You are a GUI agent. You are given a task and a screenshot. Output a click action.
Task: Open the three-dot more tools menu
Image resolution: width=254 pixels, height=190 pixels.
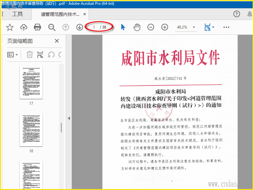point(226,27)
